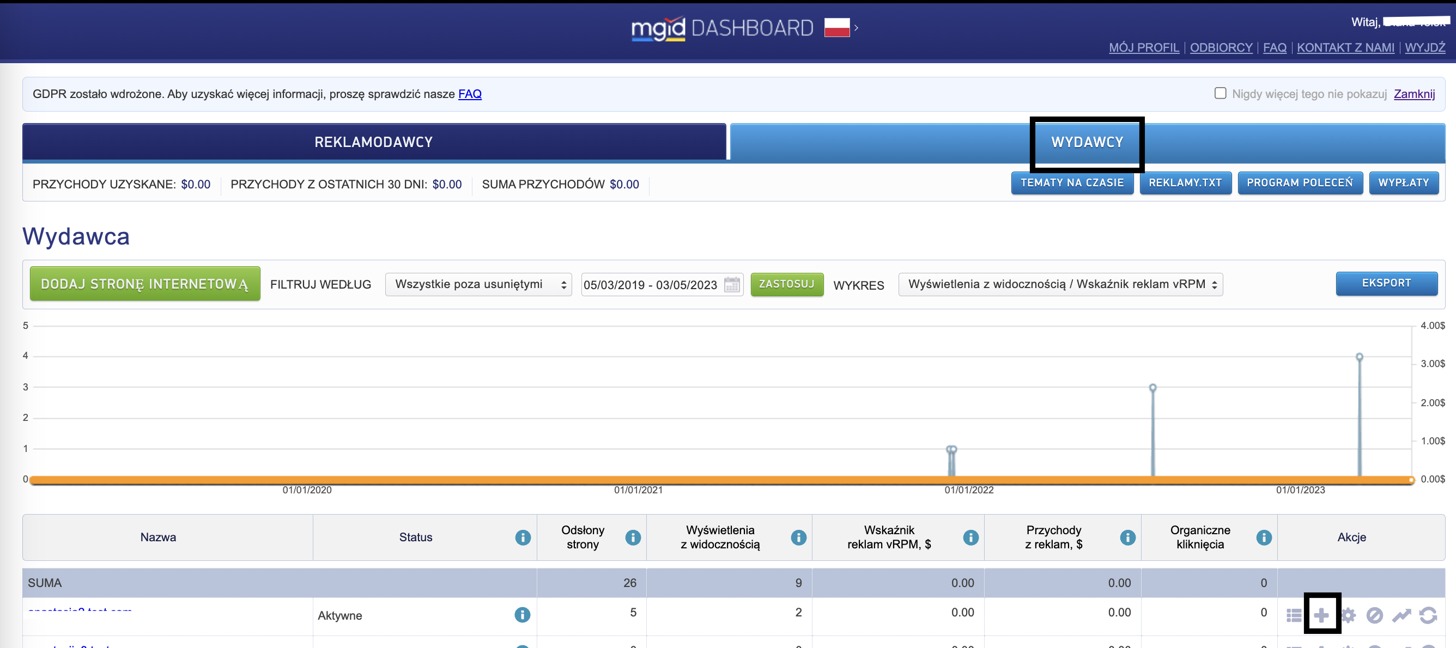Select the WYDAWCY tab
This screenshot has height=648, width=1456.
tap(1087, 142)
